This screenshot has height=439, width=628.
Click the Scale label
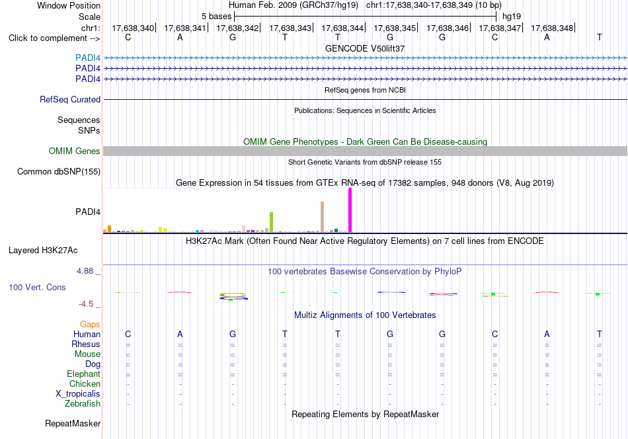click(90, 17)
